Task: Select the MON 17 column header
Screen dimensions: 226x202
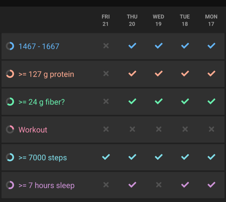Action: (211, 20)
